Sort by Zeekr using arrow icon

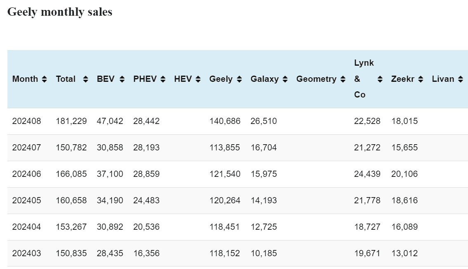(x=420, y=79)
